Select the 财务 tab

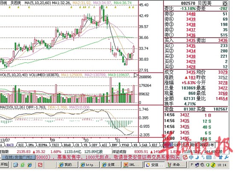[194, 145]
